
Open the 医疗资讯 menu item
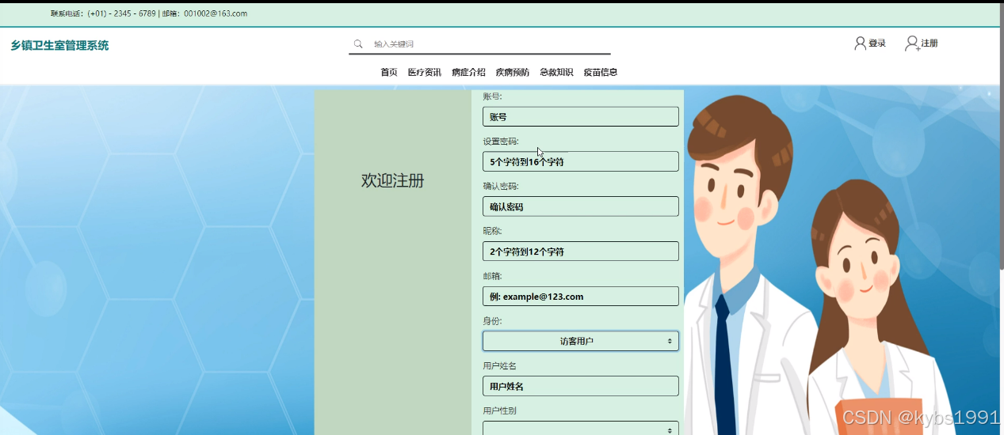425,72
